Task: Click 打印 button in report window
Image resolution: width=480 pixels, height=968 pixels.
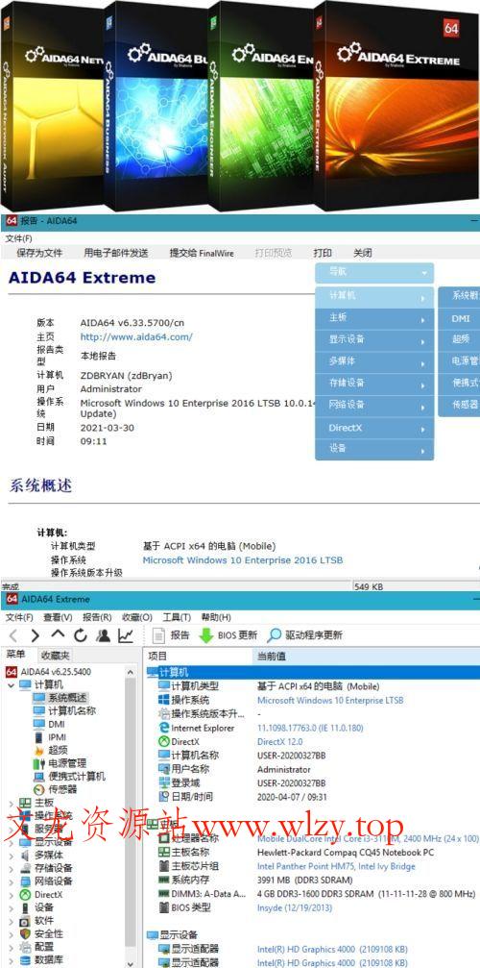Action: [x=323, y=253]
